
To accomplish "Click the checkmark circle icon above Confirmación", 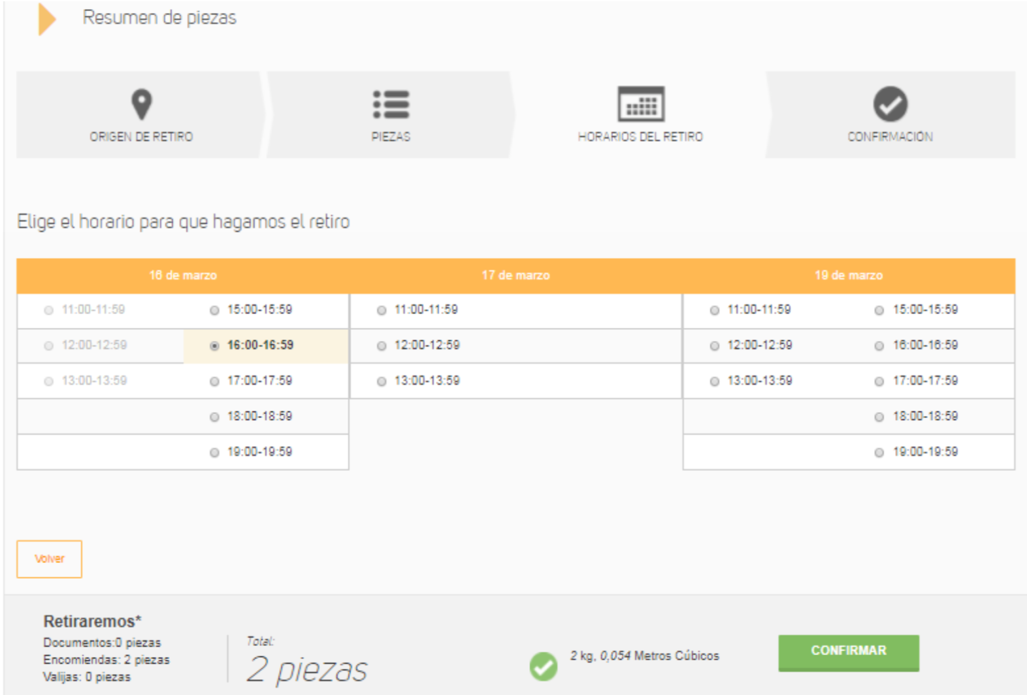I will click(x=890, y=104).
